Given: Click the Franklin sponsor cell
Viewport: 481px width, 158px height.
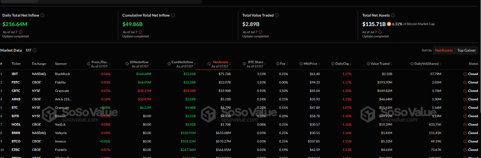Looking at the screenshot, I should coord(61,150).
